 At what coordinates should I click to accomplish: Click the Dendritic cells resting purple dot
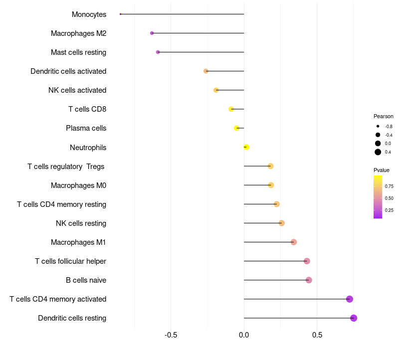[354, 318]
